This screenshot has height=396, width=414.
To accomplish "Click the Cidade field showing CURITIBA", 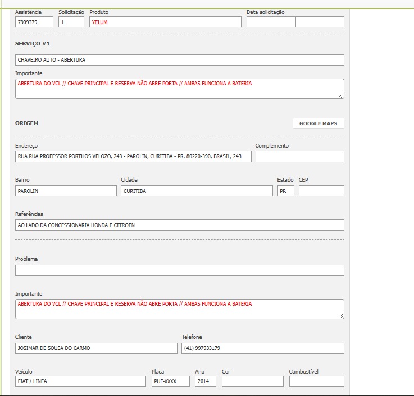I will tap(197, 191).
